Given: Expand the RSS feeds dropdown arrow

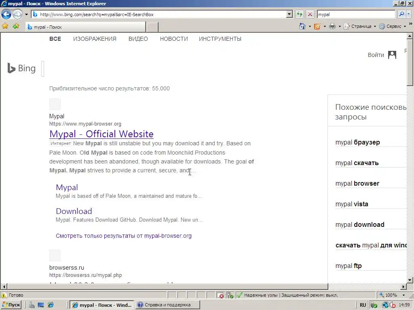Looking at the screenshot, I should [x=325, y=26].
